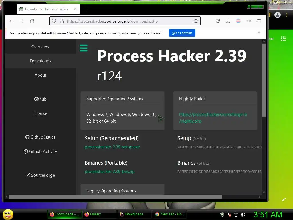Open Github Issues sidebar link
293x220 pixels.
40,137
